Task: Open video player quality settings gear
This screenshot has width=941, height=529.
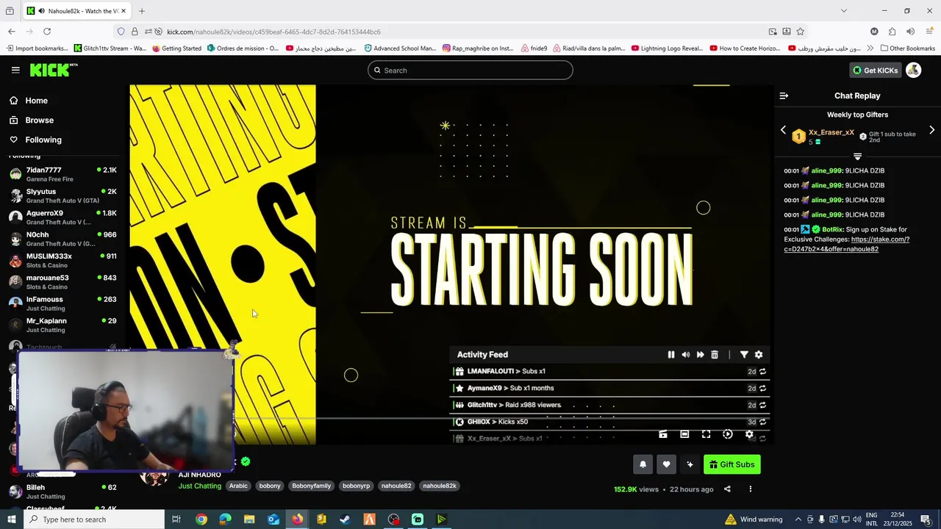Action: click(x=749, y=434)
